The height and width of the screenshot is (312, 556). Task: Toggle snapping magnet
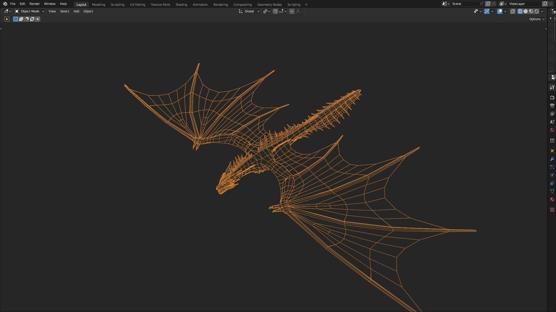tap(275, 11)
